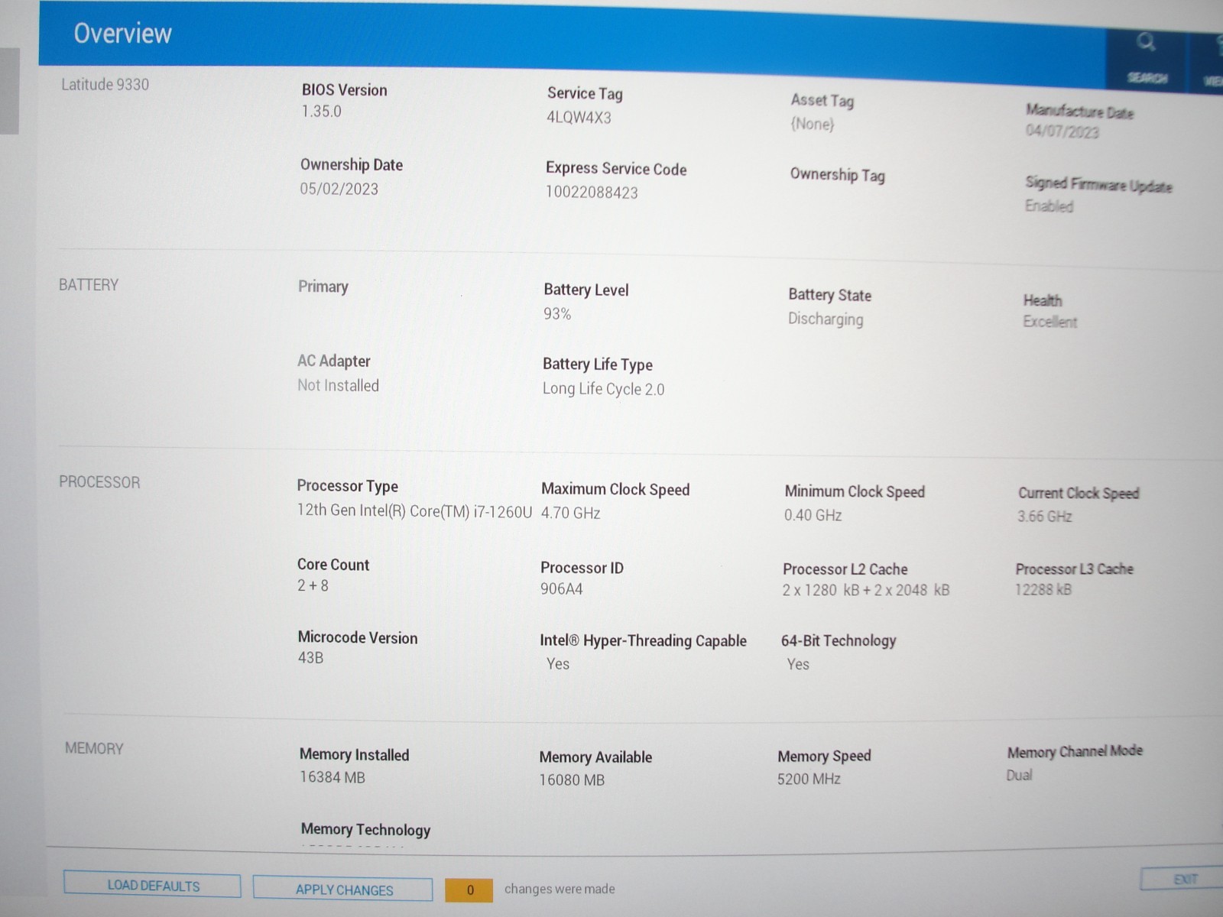
Task: Click the LOAD DEFAULTS button
Action: pyautogui.click(x=152, y=885)
